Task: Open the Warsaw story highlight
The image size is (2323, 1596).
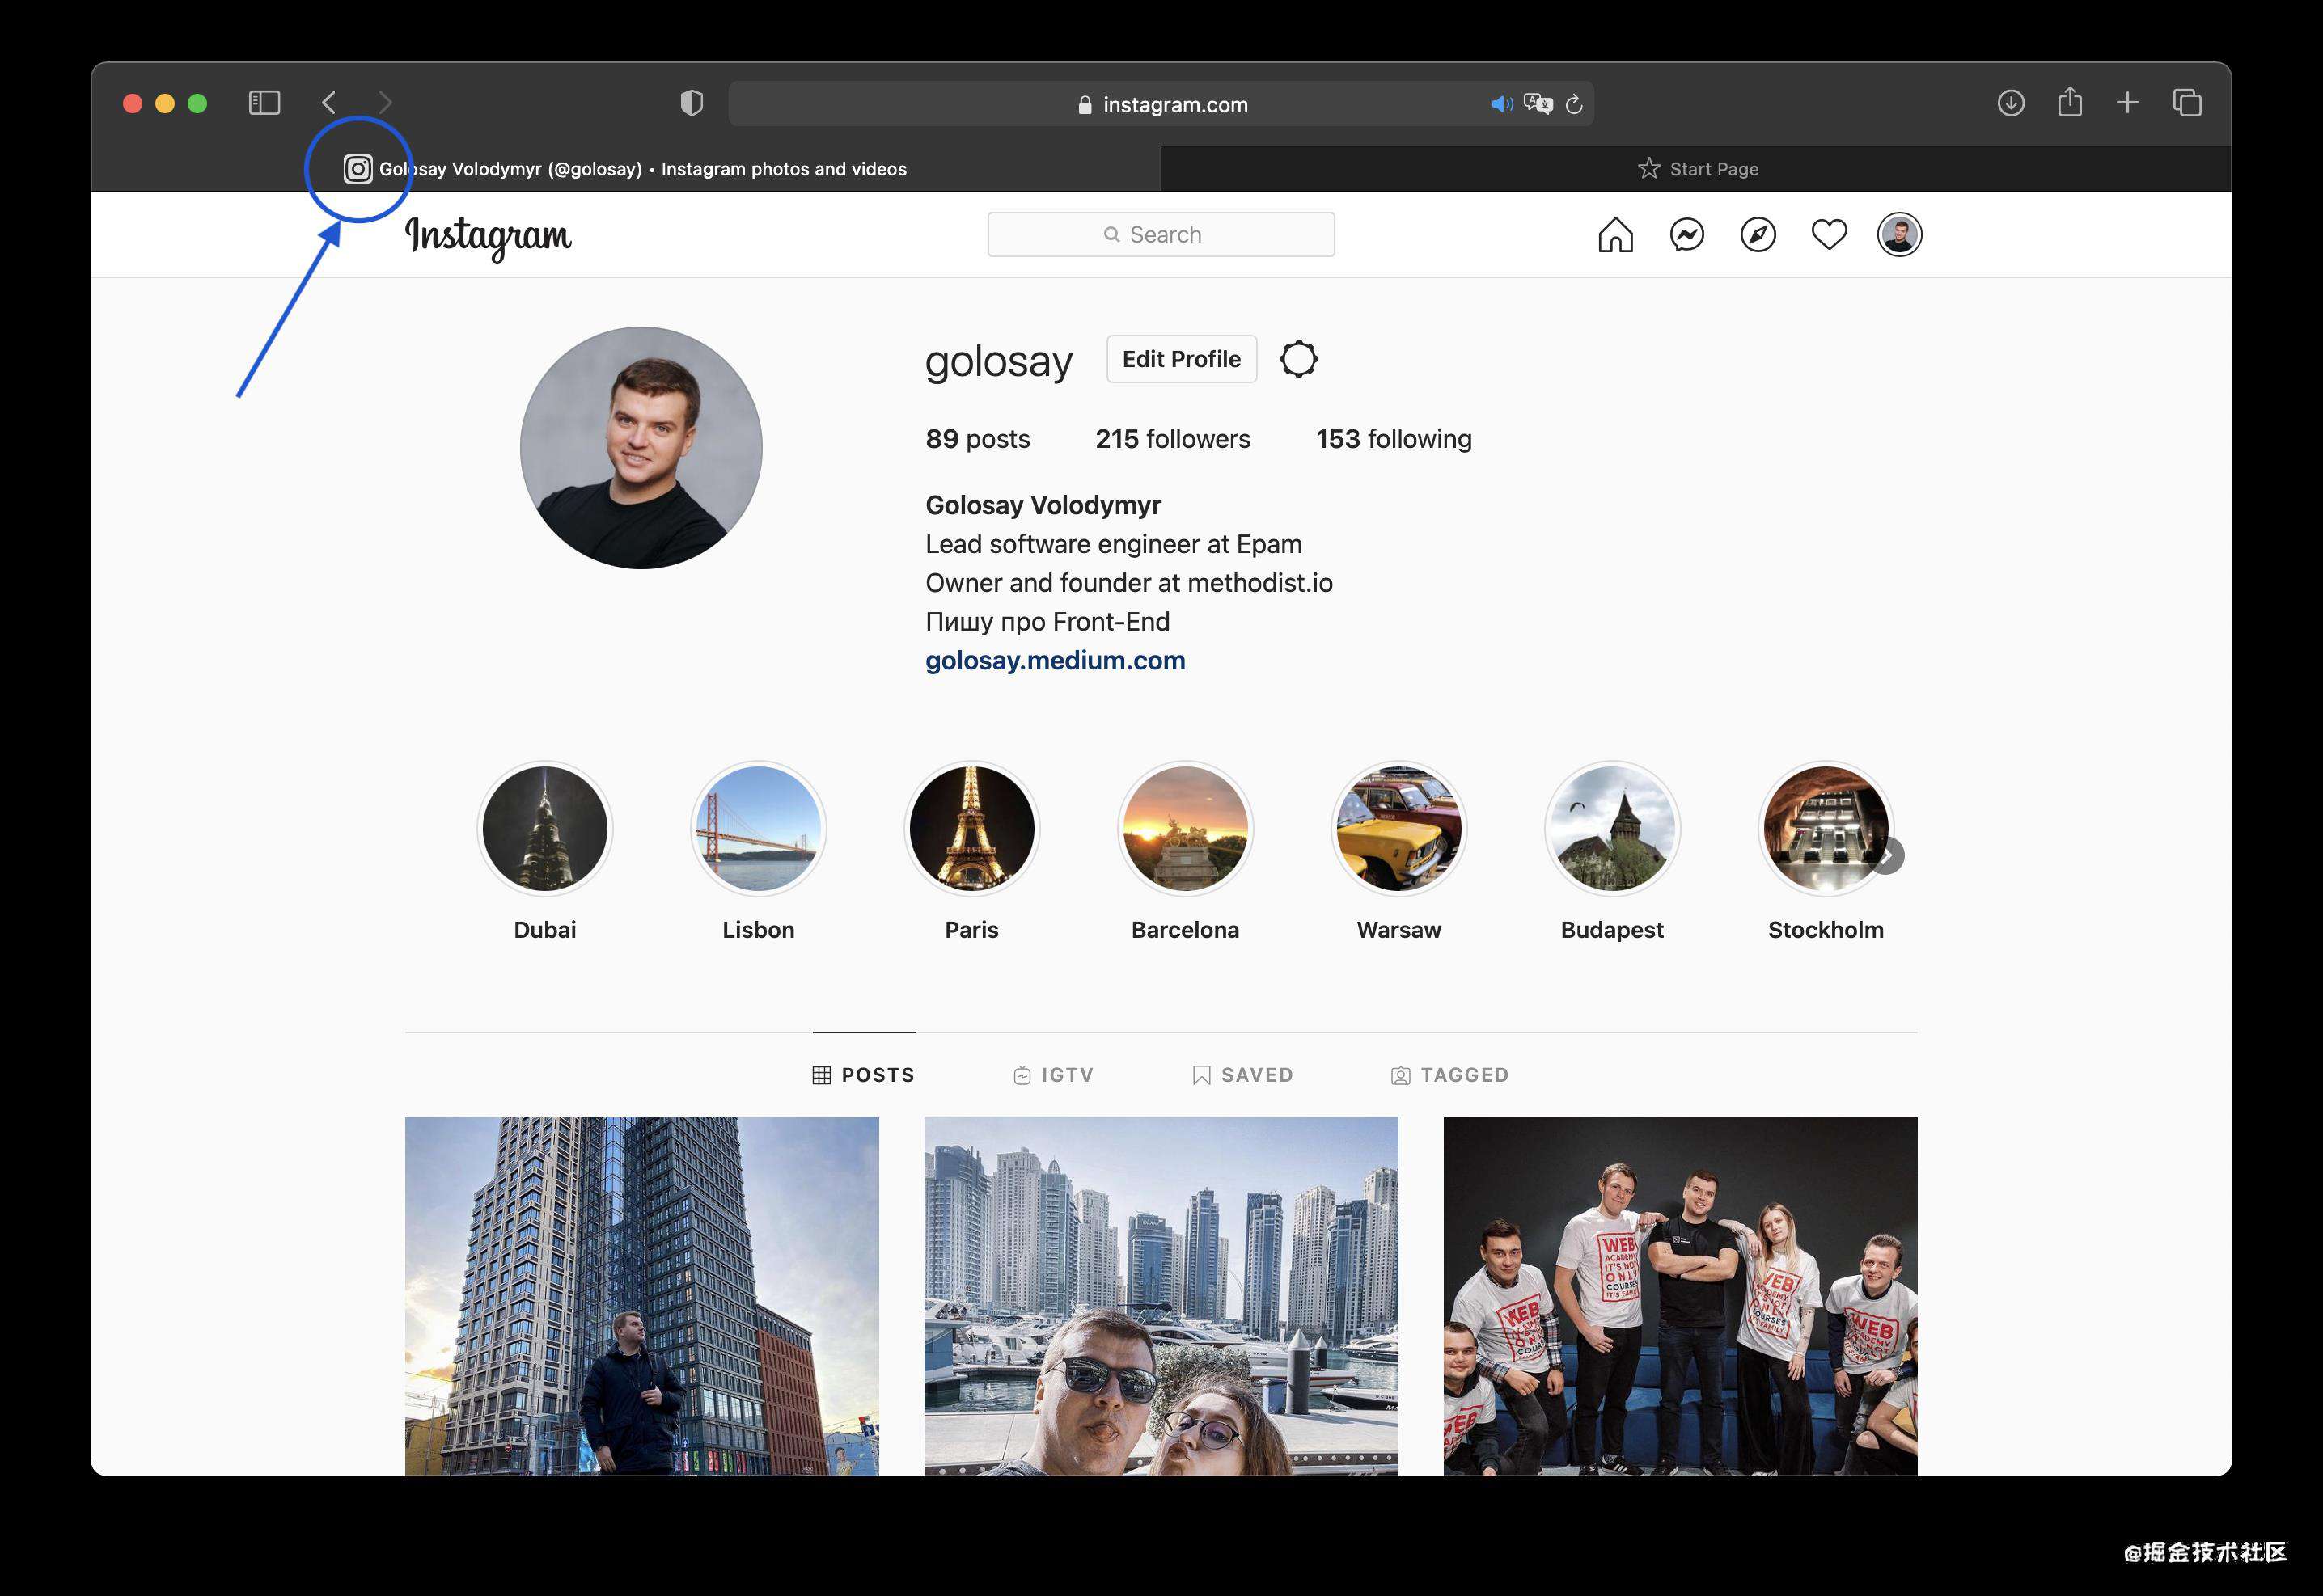Action: [1398, 829]
